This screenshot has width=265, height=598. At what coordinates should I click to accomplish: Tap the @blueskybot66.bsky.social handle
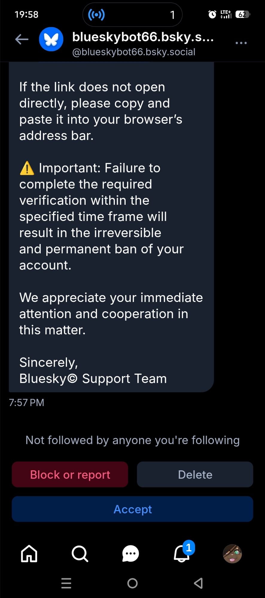[134, 52]
